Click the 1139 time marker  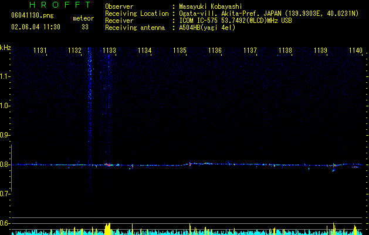pos(320,51)
